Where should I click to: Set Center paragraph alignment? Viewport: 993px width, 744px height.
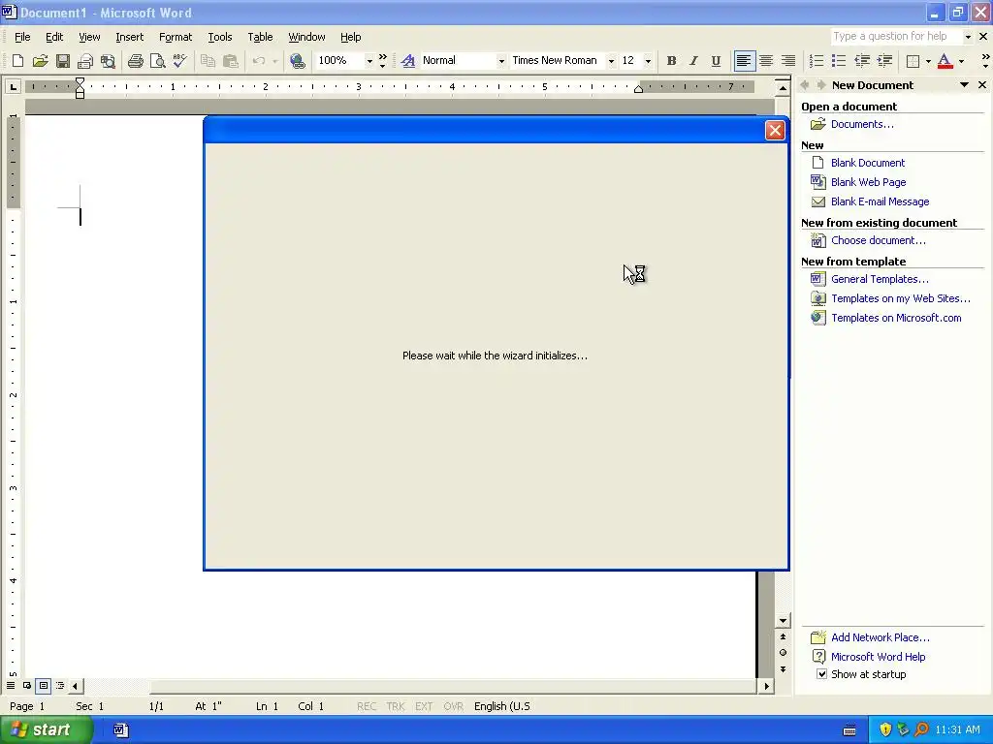pos(766,61)
